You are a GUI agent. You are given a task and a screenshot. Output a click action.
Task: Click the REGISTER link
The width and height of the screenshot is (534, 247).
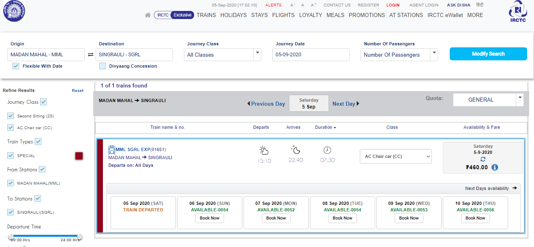coord(368,5)
